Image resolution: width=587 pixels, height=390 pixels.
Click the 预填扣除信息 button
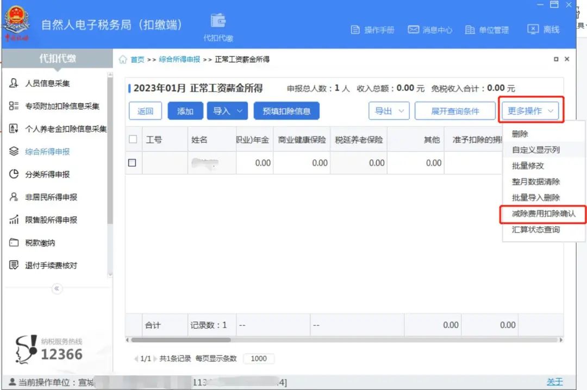[x=286, y=111]
